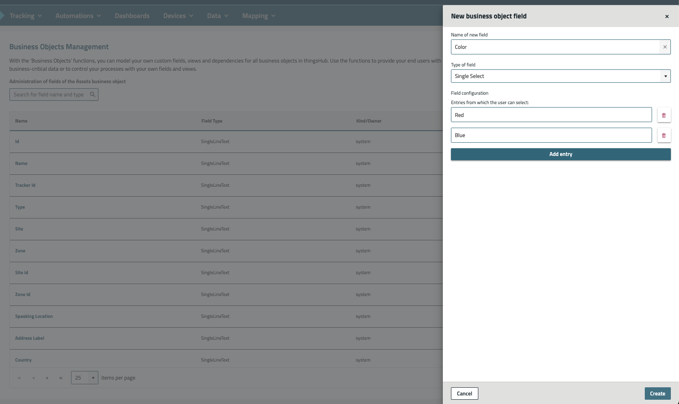Cancel the new field creation
Image resolution: width=679 pixels, height=404 pixels.
tap(464, 394)
